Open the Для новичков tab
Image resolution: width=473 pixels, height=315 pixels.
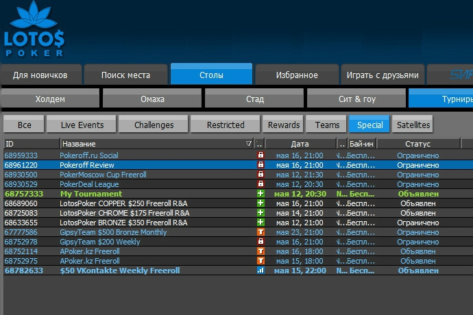pyautogui.click(x=40, y=75)
